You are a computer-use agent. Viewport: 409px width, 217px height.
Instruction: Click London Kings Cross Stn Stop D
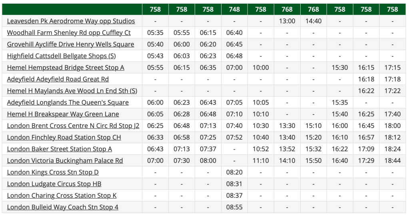tap(53, 172)
